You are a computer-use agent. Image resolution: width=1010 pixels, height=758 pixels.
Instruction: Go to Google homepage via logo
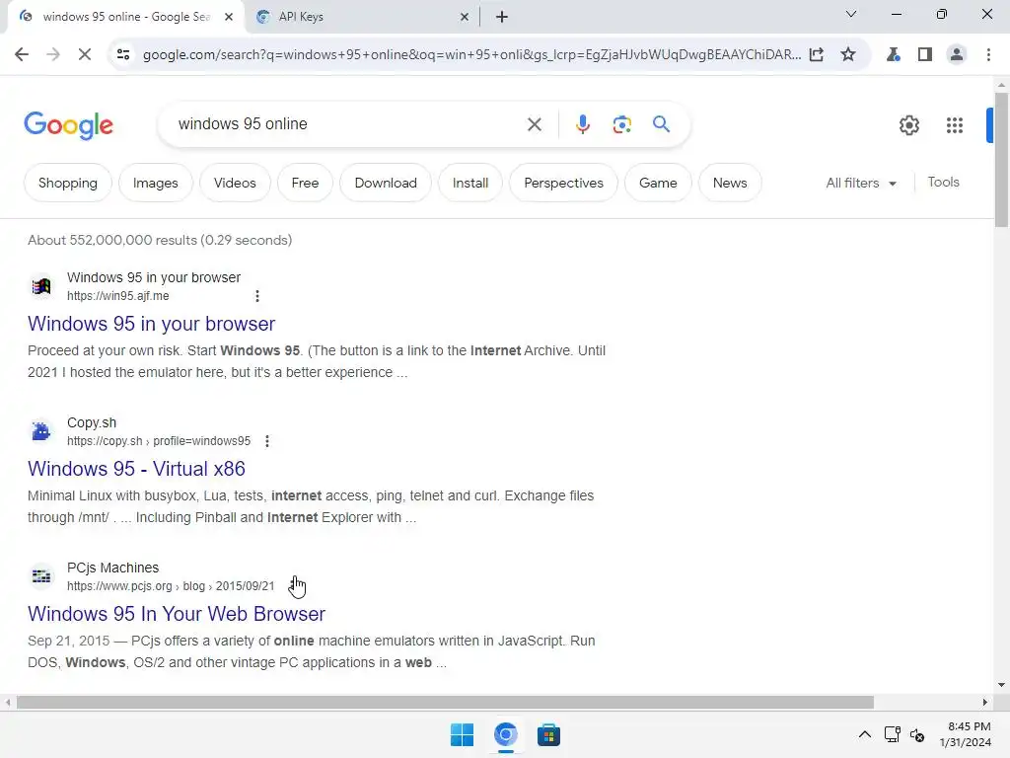point(68,125)
